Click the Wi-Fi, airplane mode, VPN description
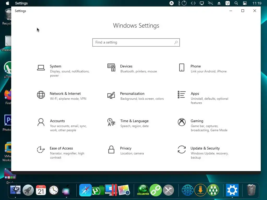The width and height of the screenshot is (267, 200). point(68,99)
